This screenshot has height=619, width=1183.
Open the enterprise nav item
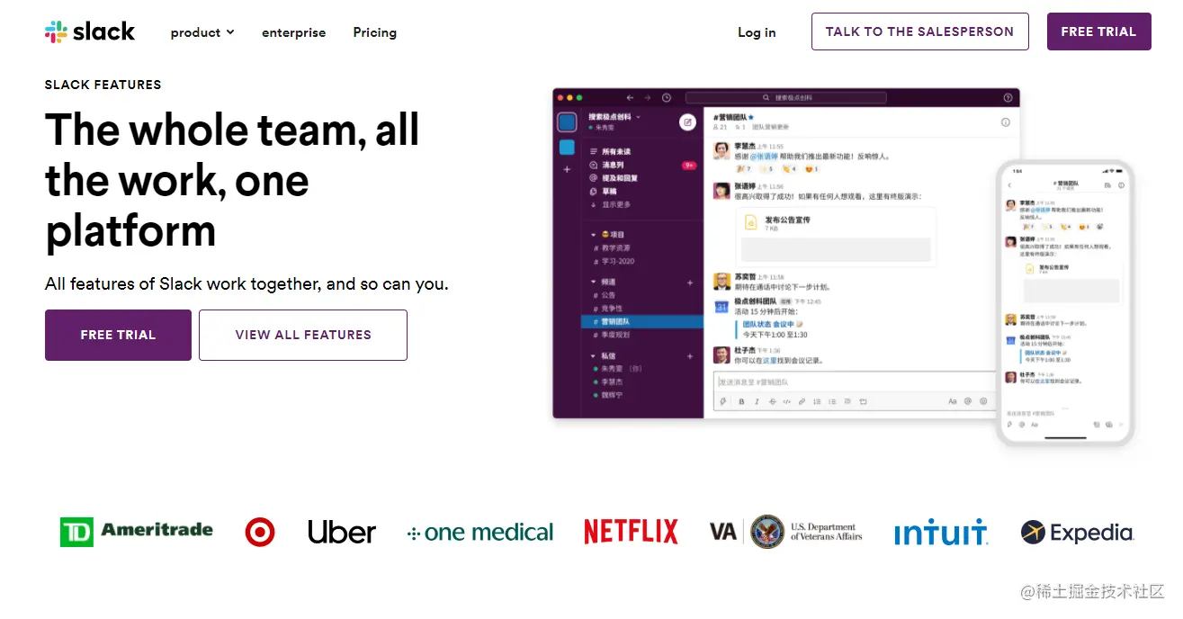tap(293, 32)
